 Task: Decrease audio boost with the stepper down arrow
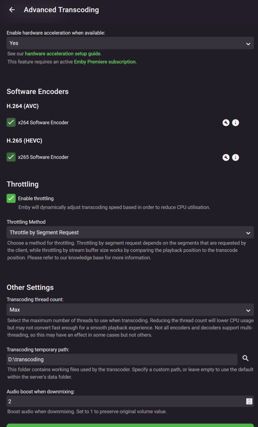tap(248, 402)
